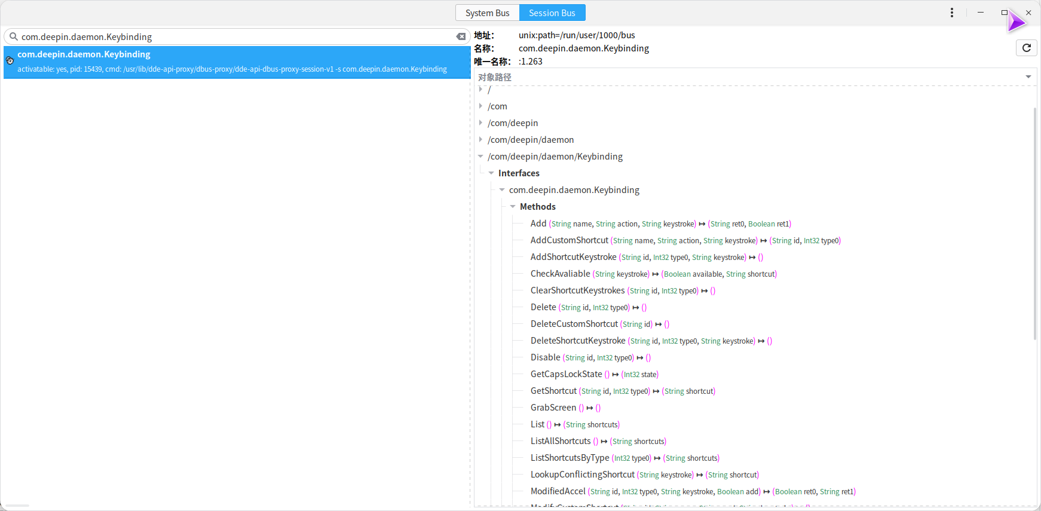This screenshot has width=1041, height=511.
Task: Select the GetCapsLockState method
Action: (x=594, y=374)
